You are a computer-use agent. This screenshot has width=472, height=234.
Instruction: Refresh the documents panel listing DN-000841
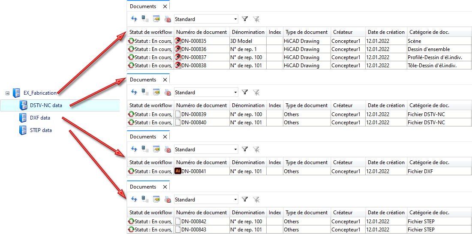(x=134, y=149)
